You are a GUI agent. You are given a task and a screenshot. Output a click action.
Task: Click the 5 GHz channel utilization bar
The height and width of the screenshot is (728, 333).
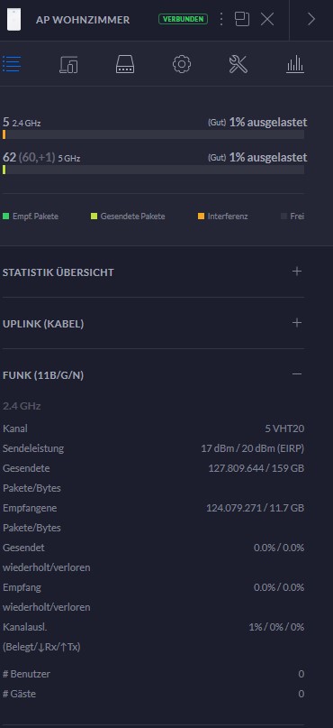coord(153,170)
